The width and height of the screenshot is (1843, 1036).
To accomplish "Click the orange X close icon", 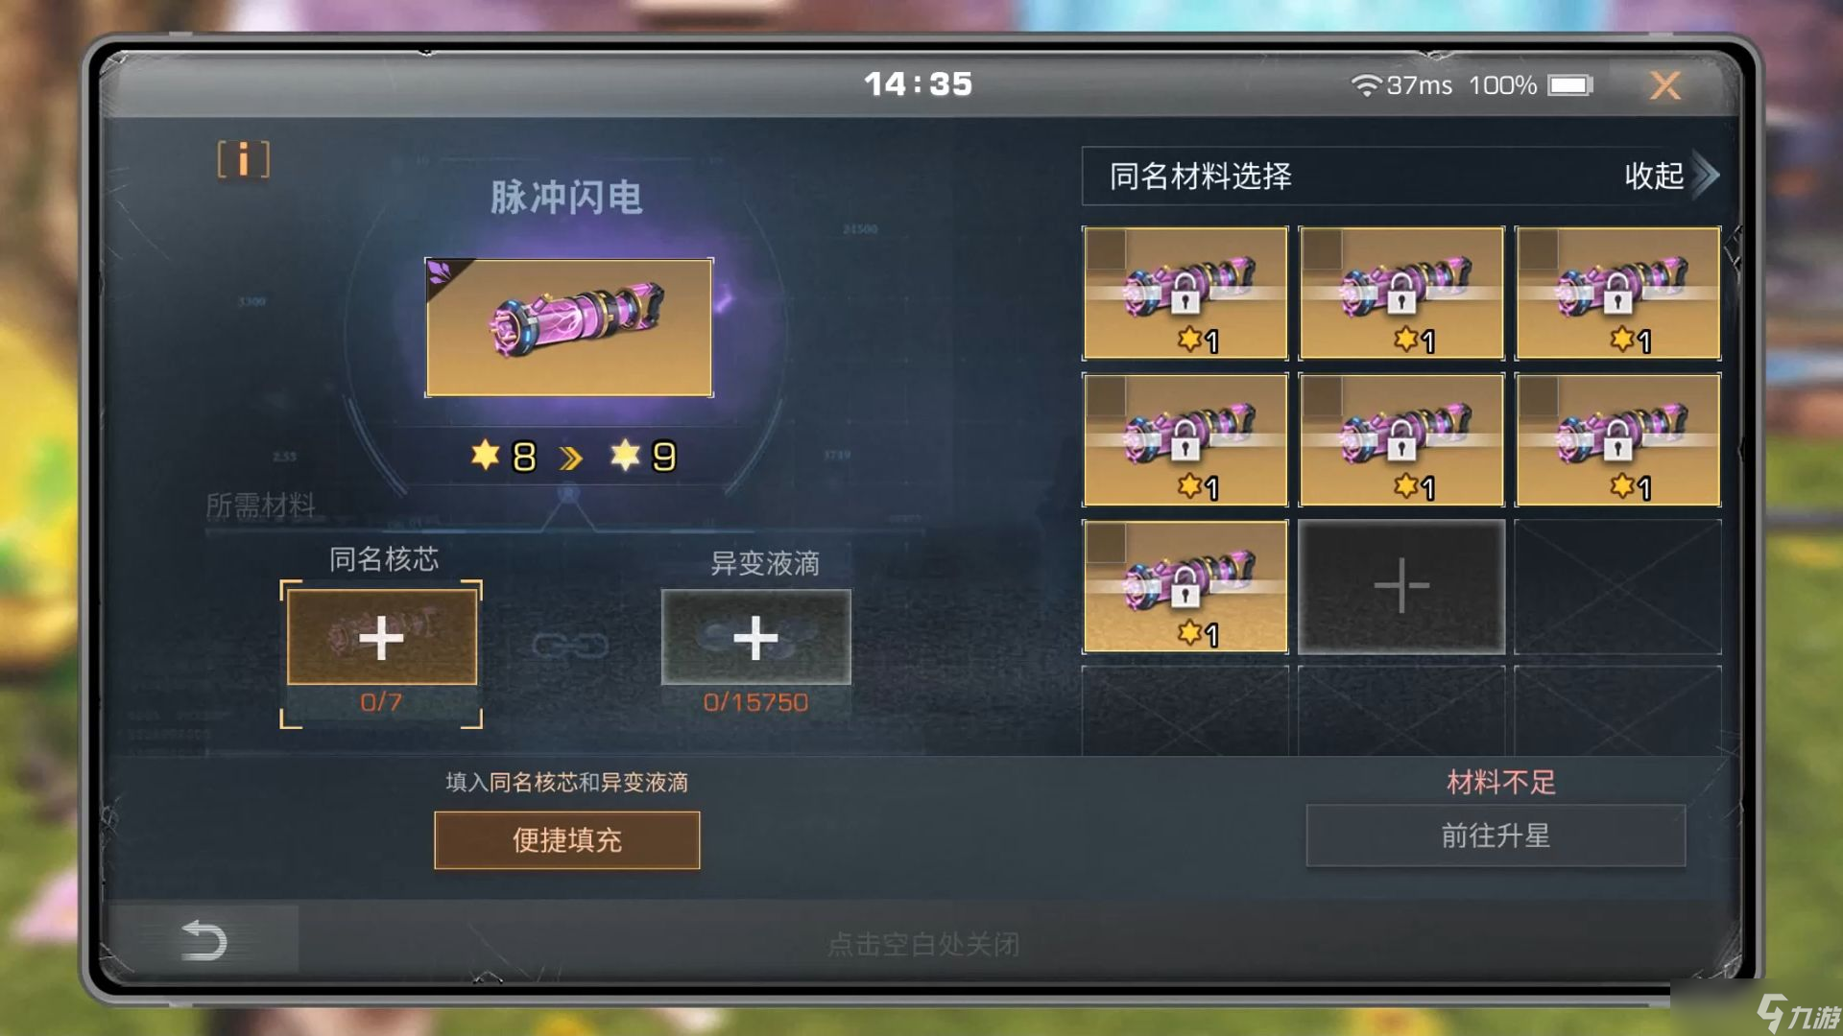I will pos(1665,85).
